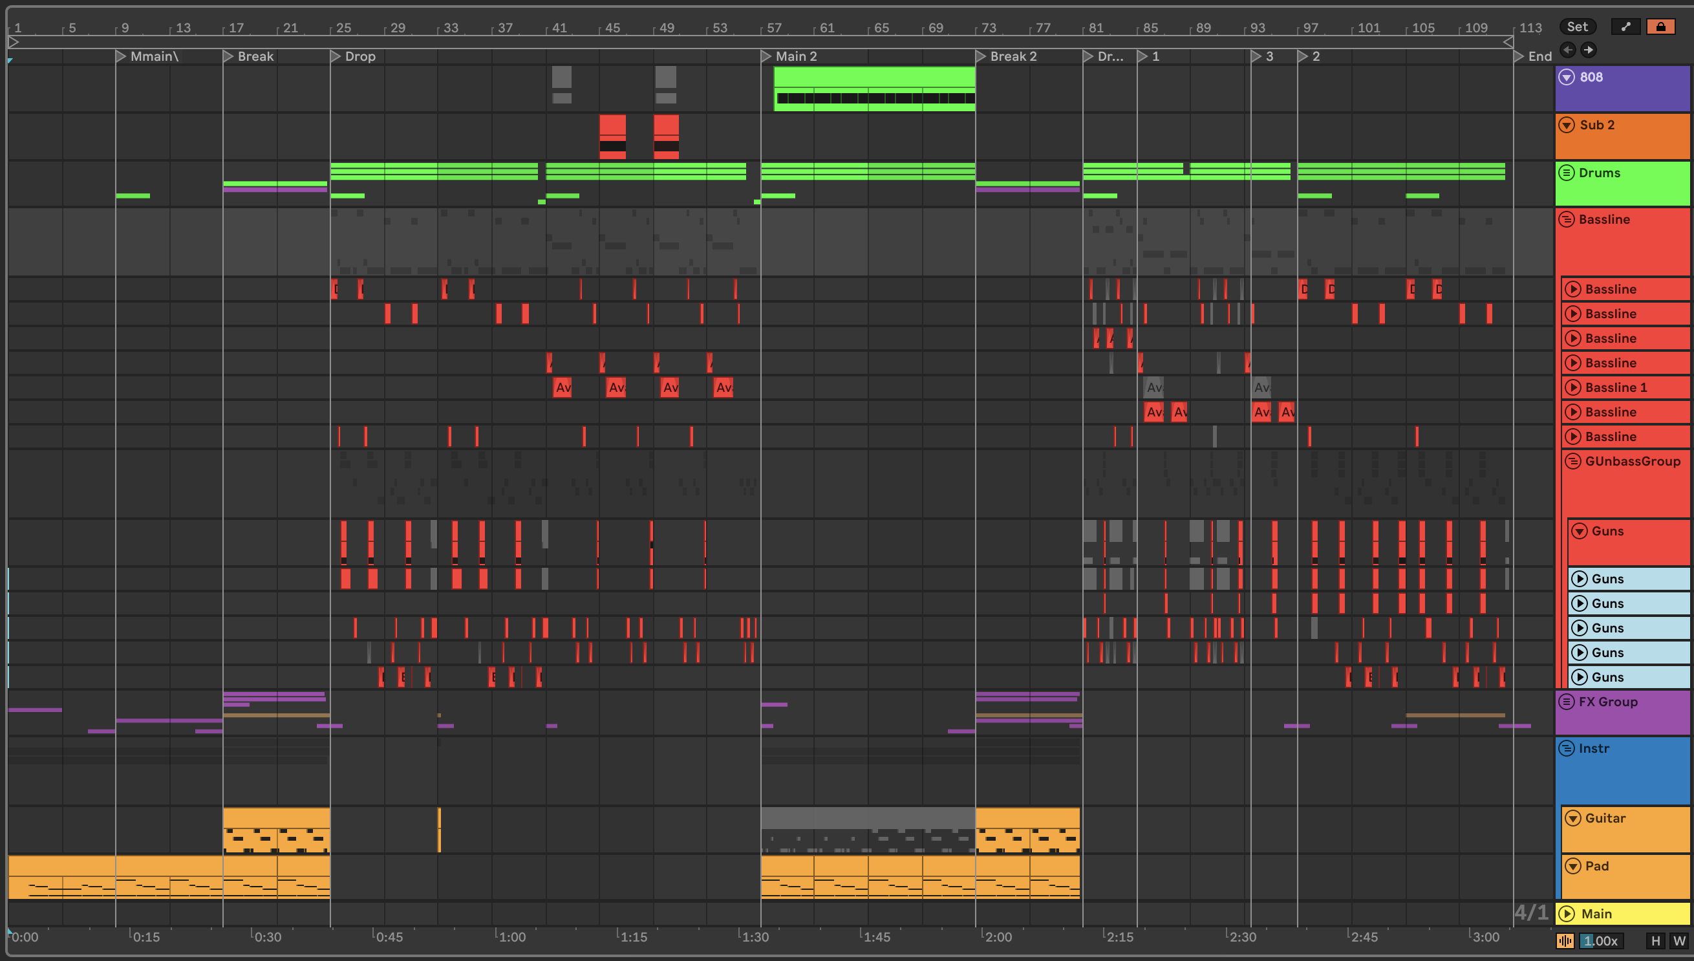
Task: Select the Main 2 locator marker
Action: (x=766, y=56)
